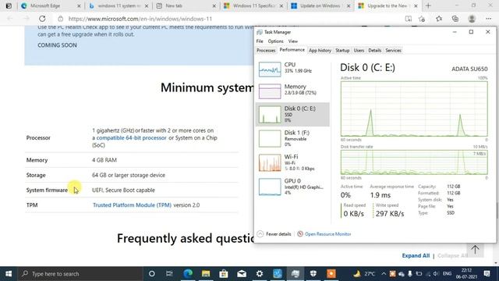Screen dimensions: 499x281
Task: Open Windows Security shield on taskbar
Action: pyautogui.click(x=313, y=274)
